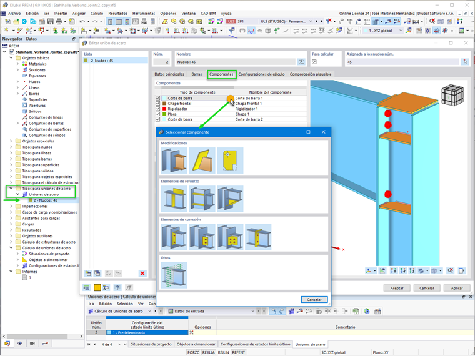Click the brown Chapa frontal color swatch
475x356 pixels.
(x=164, y=104)
